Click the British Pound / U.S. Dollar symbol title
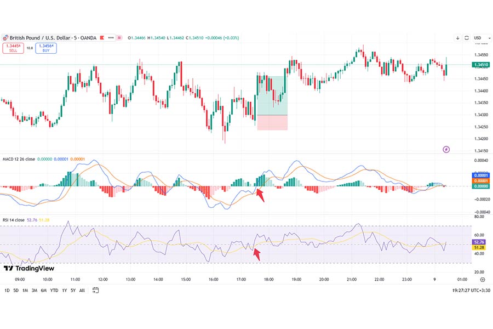 tap(53, 38)
